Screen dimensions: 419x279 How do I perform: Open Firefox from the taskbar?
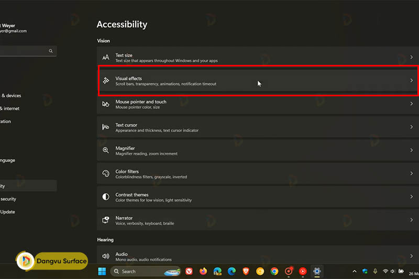tap(203, 271)
